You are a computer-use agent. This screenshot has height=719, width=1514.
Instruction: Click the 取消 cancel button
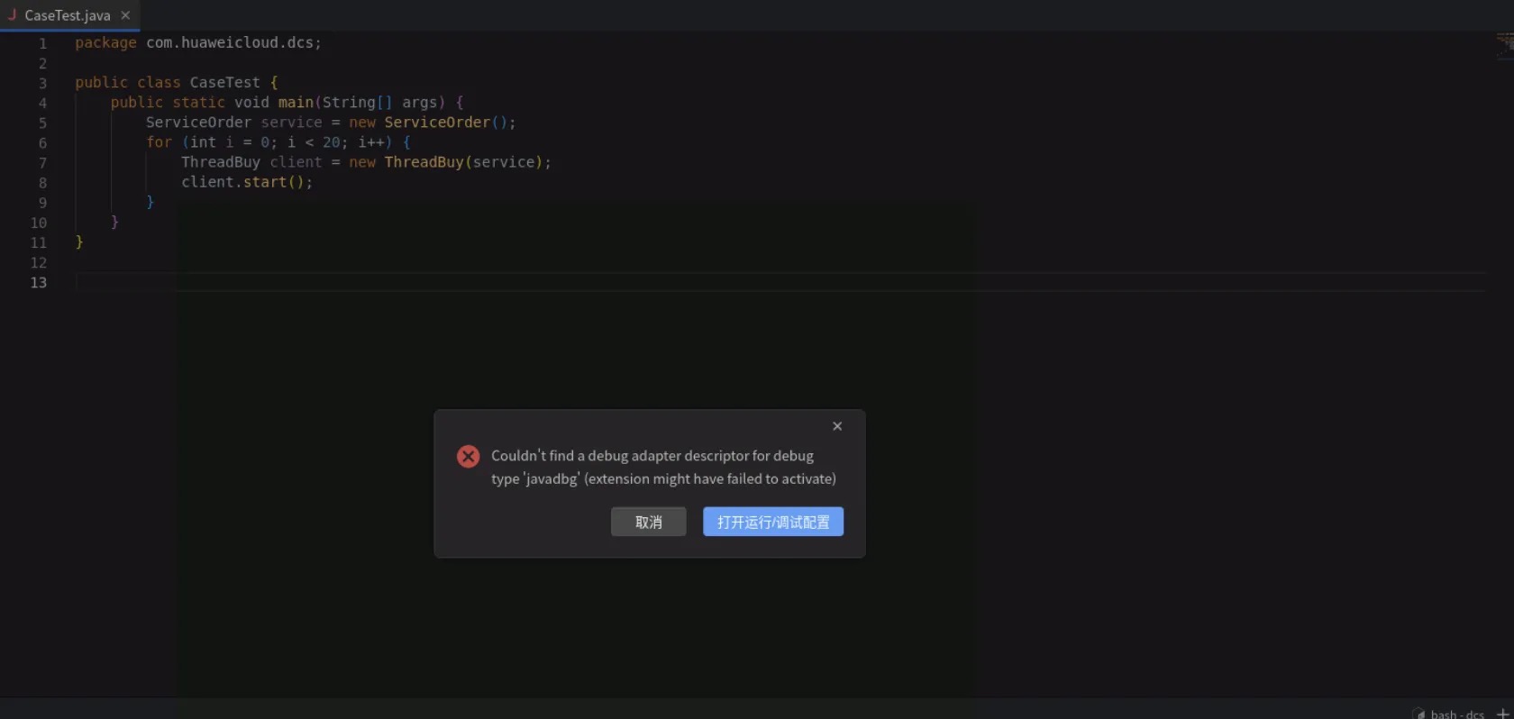(649, 522)
